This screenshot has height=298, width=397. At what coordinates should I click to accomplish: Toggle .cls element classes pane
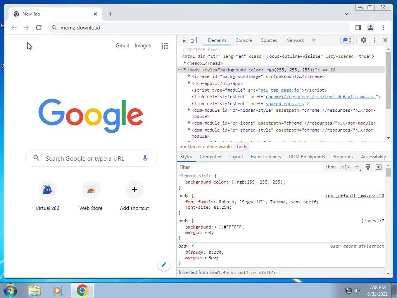pyautogui.click(x=345, y=167)
